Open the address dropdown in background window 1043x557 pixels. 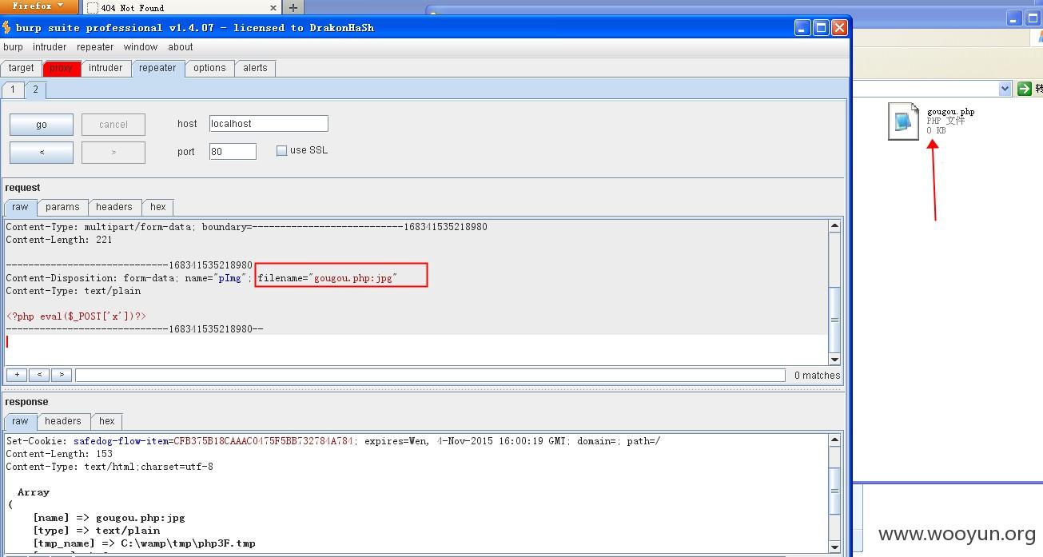pyautogui.click(x=1005, y=89)
